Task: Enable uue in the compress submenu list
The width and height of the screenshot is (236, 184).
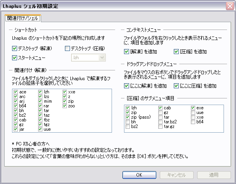Action: click(x=193, y=112)
